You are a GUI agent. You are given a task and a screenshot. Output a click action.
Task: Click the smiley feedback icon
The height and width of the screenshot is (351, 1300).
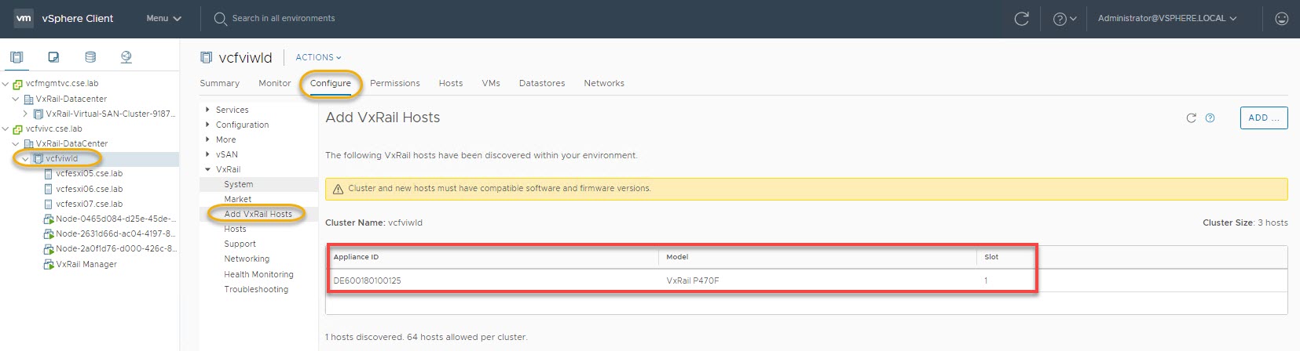click(1281, 19)
